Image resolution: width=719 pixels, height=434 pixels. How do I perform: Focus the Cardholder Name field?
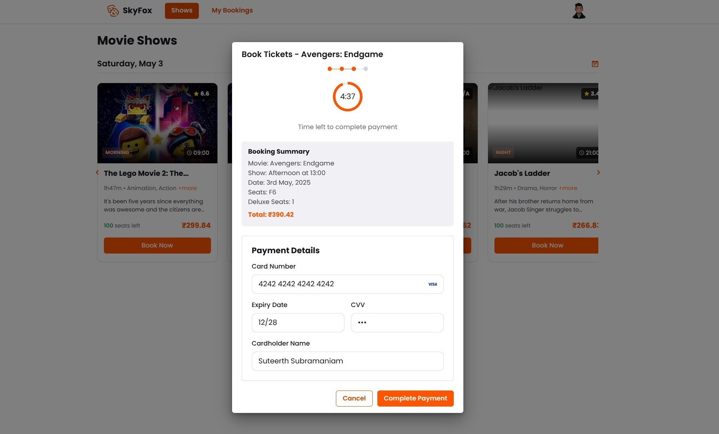tap(347, 361)
